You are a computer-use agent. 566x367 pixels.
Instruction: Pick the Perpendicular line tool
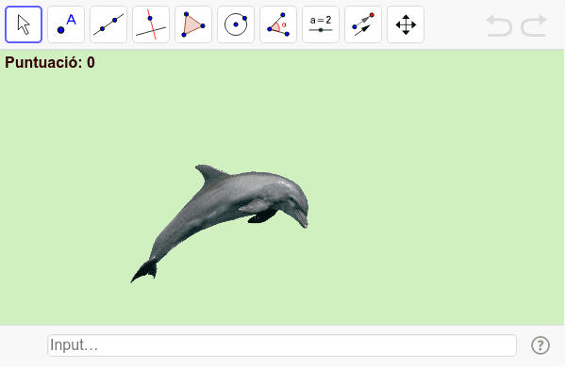click(151, 24)
